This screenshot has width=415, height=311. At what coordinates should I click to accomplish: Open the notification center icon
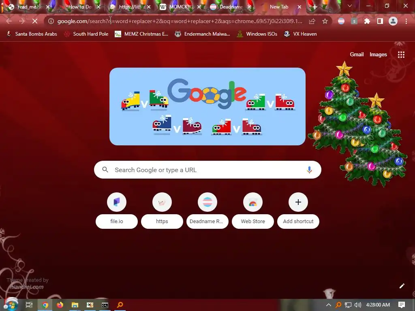pos(402,305)
